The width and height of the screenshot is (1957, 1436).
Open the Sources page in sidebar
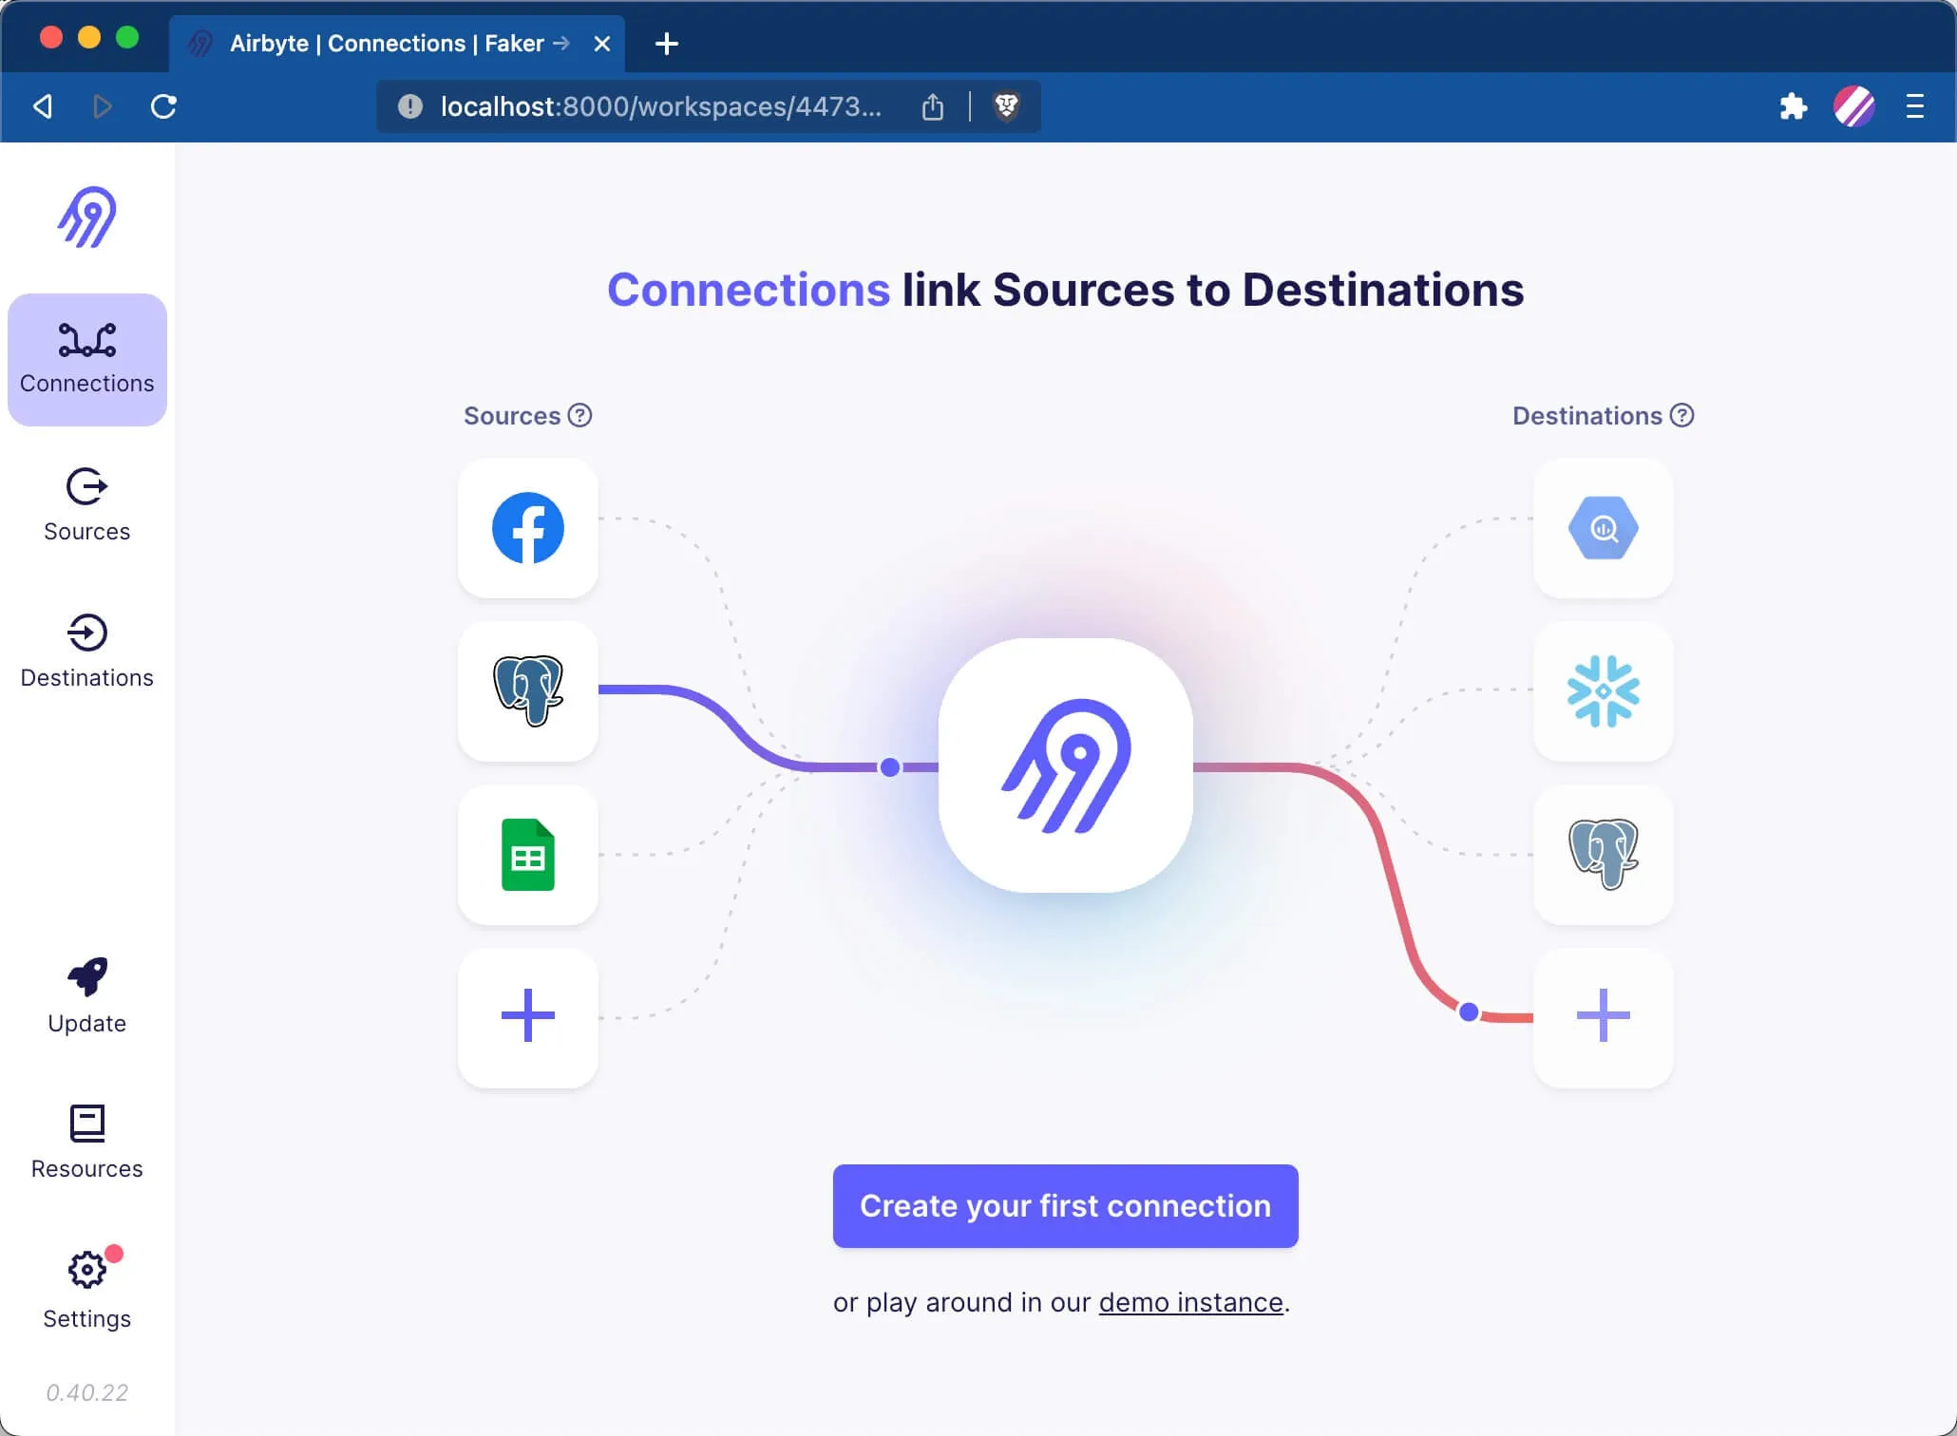point(86,505)
